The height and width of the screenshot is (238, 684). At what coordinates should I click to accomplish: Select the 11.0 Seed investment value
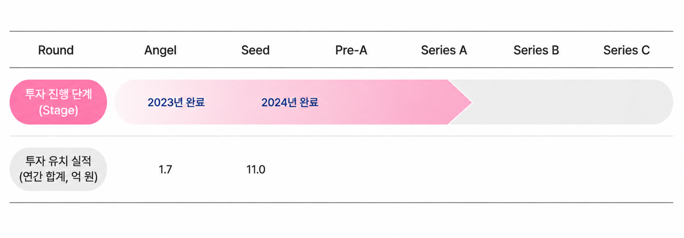click(256, 170)
